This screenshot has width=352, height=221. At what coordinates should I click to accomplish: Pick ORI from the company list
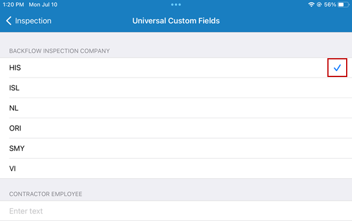(x=176, y=128)
